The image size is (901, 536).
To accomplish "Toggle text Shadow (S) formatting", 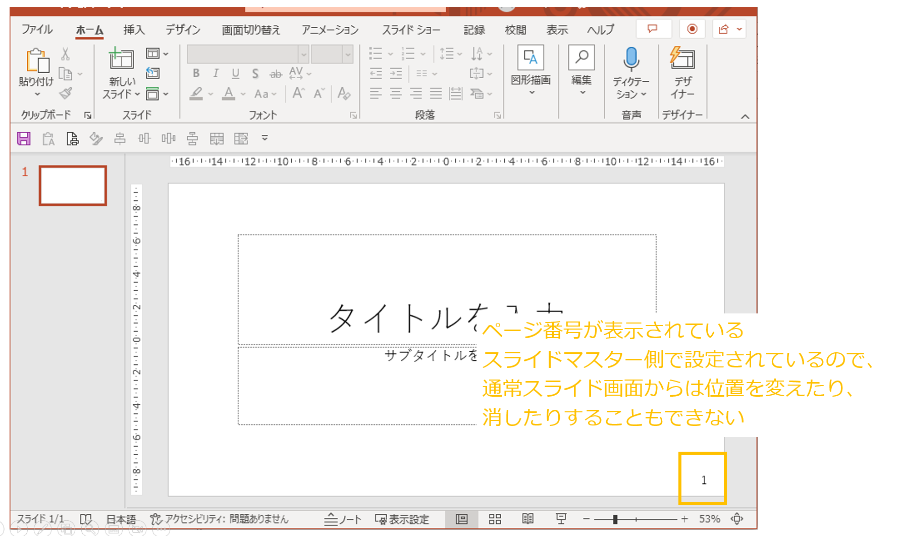I will [x=255, y=74].
